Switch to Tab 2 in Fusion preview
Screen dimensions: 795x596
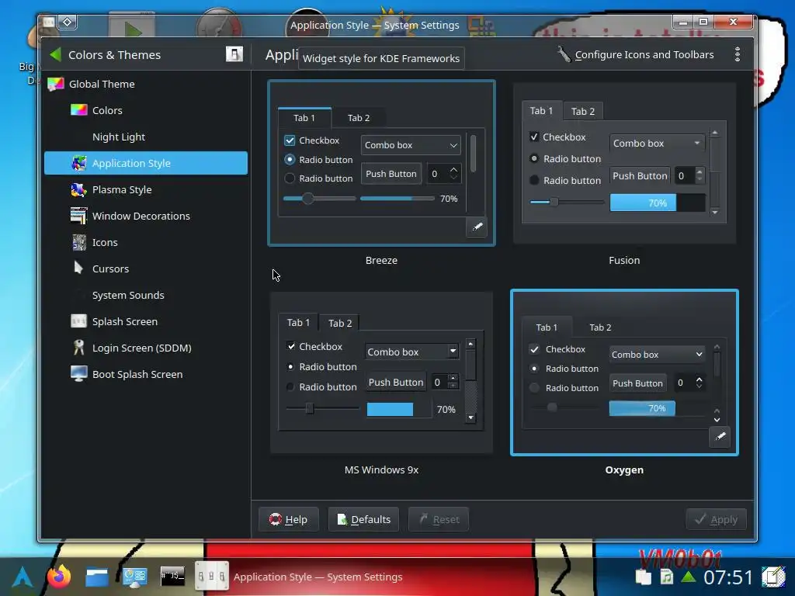(582, 112)
